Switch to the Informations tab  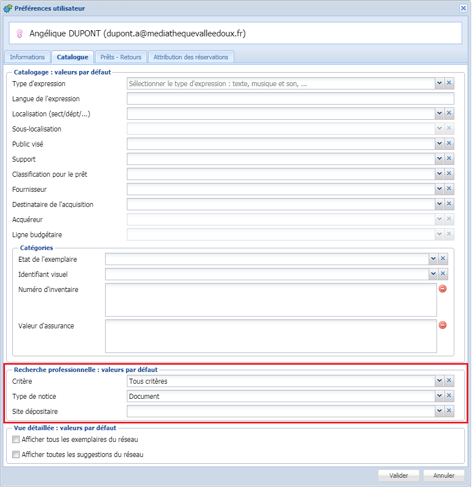(27, 56)
